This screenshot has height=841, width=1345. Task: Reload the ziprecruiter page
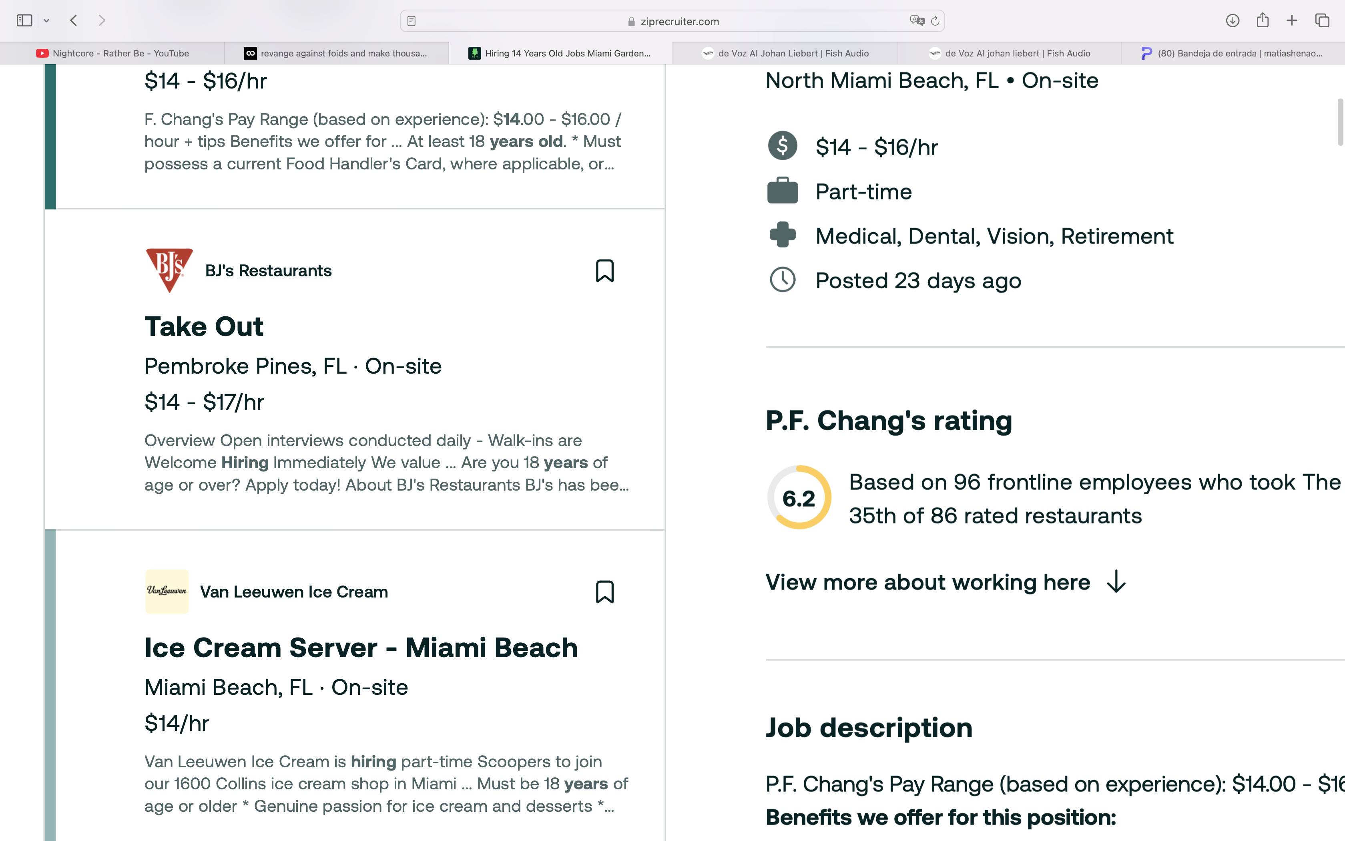[935, 21]
